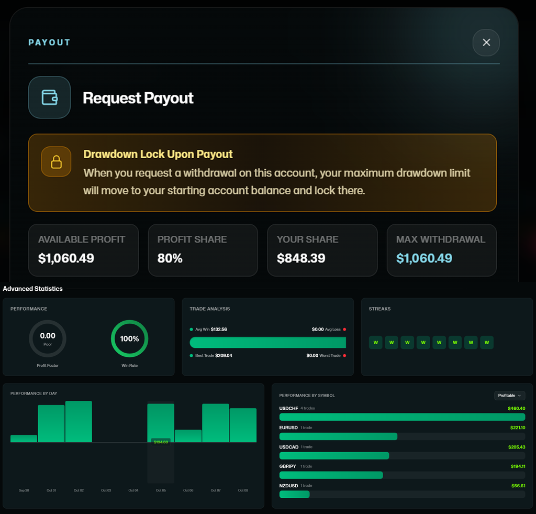Click the NZDUSD $56.61 profit value
This screenshot has height=514, width=536.
518,486
